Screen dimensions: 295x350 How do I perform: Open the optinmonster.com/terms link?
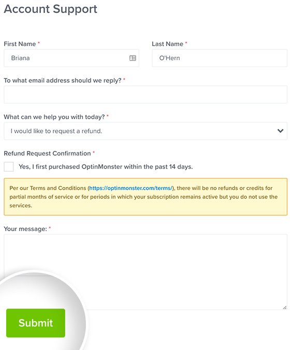tap(131, 188)
